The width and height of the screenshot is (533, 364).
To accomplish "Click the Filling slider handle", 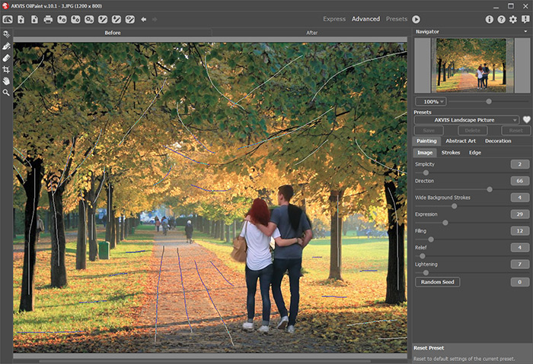I will 431,239.
